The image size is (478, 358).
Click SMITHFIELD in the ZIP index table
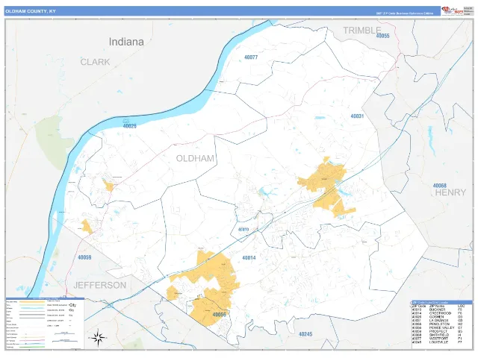pos(439,335)
